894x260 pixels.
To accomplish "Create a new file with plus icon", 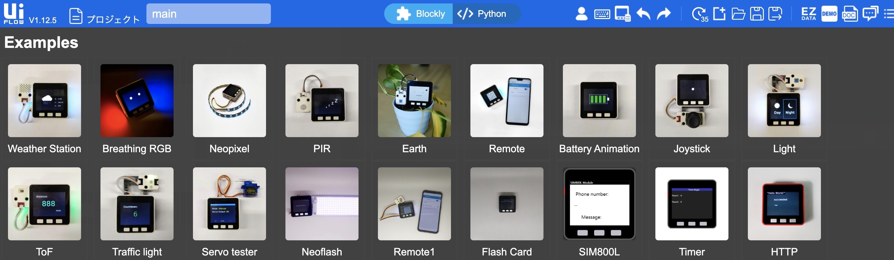I will pyautogui.click(x=719, y=14).
